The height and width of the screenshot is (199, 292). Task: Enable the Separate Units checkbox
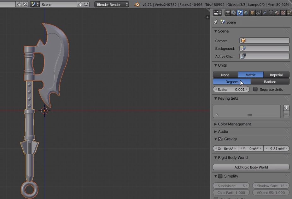click(x=255, y=89)
